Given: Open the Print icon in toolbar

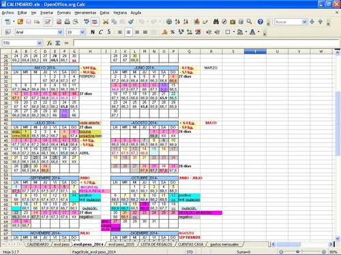Looking at the screenshot, I should click(x=67, y=22).
